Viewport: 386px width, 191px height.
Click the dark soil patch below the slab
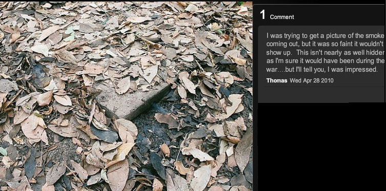pyautogui.click(x=150, y=131)
